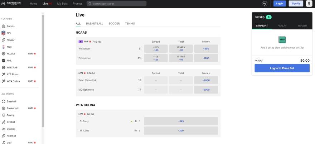Open WTA Colina tennis racket icon
The height and width of the screenshot is (144, 315).
(4, 81)
